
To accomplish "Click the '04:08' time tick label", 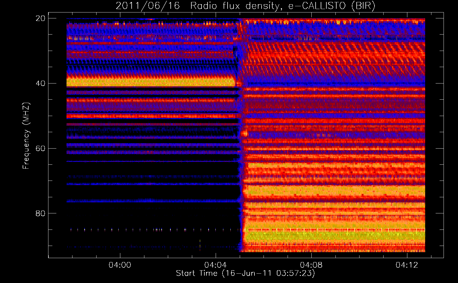I will click(x=311, y=265).
